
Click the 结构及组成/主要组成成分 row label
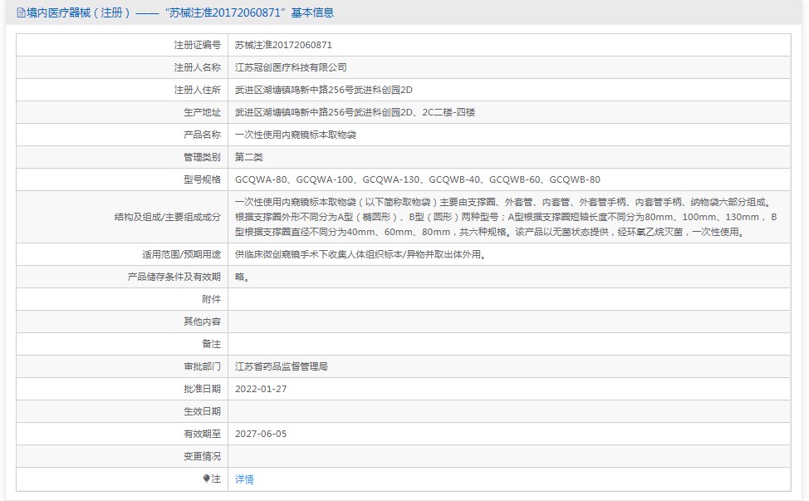coord(168,217)
